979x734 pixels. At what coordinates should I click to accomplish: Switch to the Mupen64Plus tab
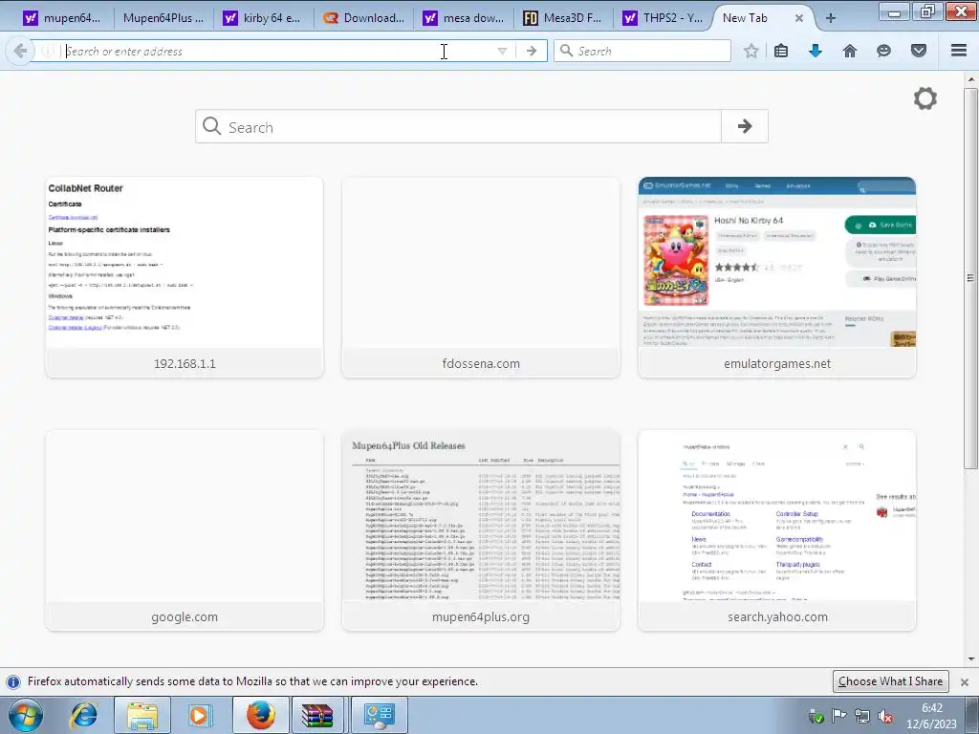pyautogui.click(x=163, y=18)
